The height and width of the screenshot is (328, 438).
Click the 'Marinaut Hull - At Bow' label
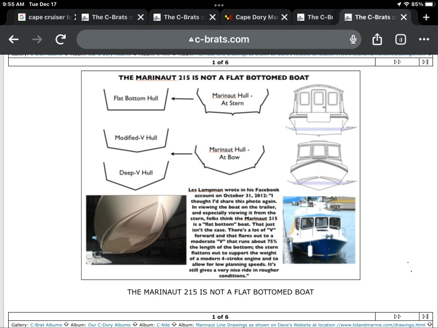click(x=229, y=153)
